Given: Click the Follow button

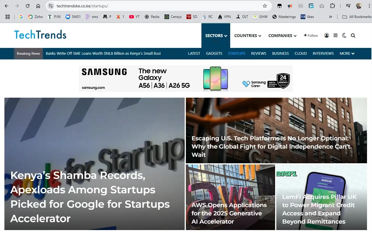Looking at the screenshot, I should (311, 36).
